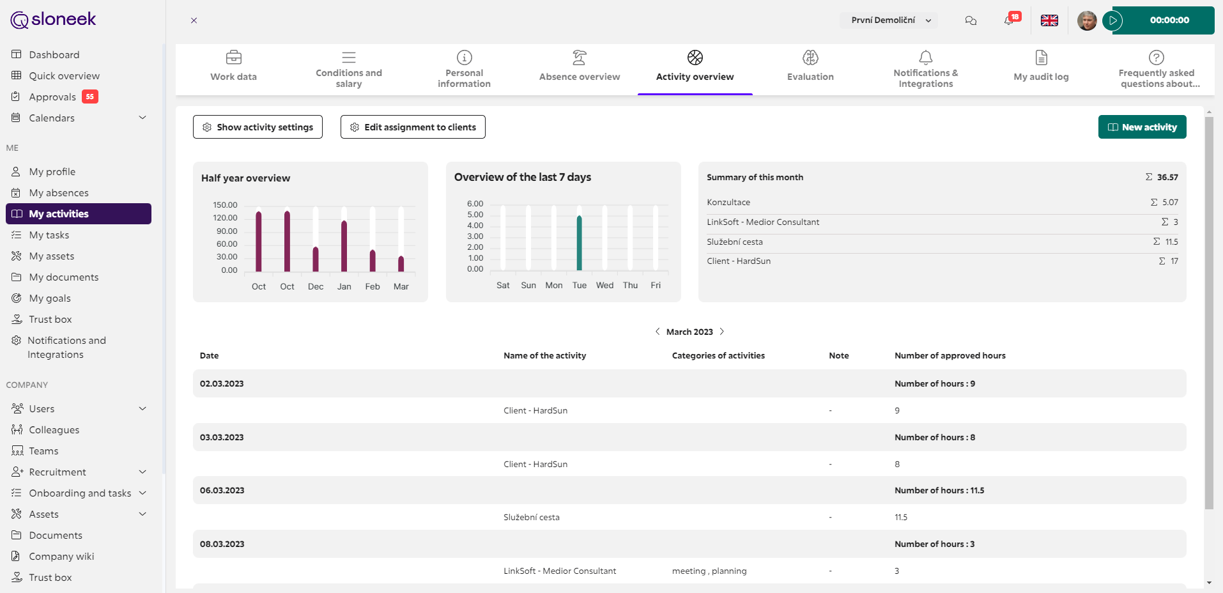The image size is (1223, 593).
Task: Expand the První Demoliční company dropdown
Action: (x=889, y=20)
